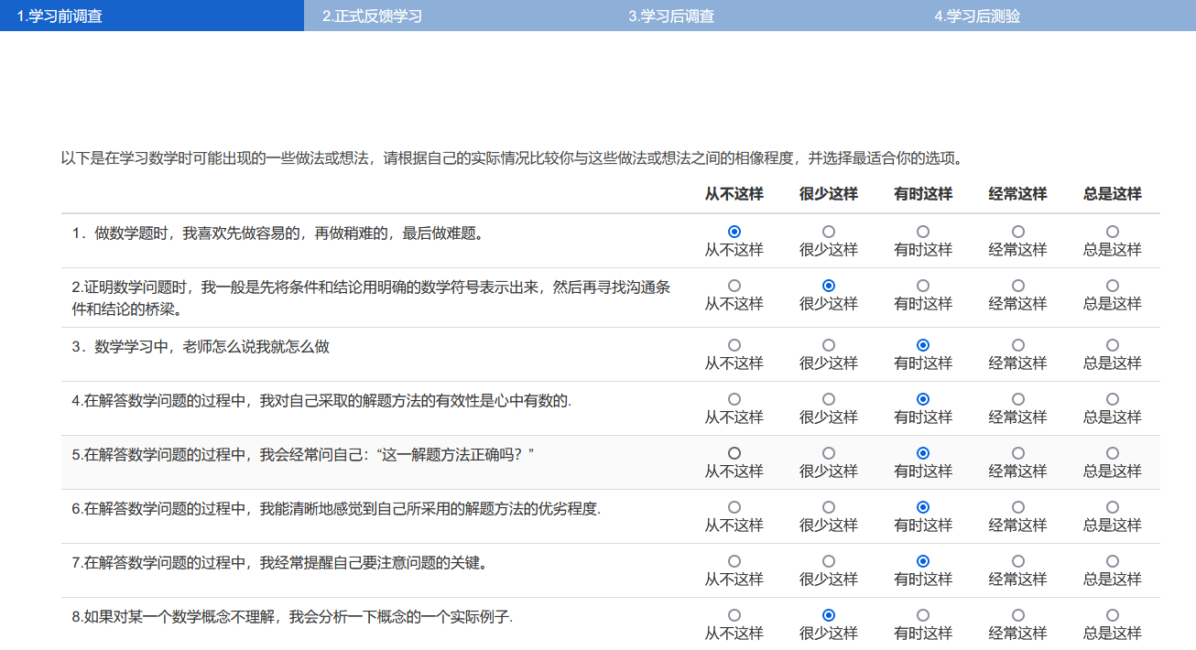Select 很少这样 for question 1

827,231
